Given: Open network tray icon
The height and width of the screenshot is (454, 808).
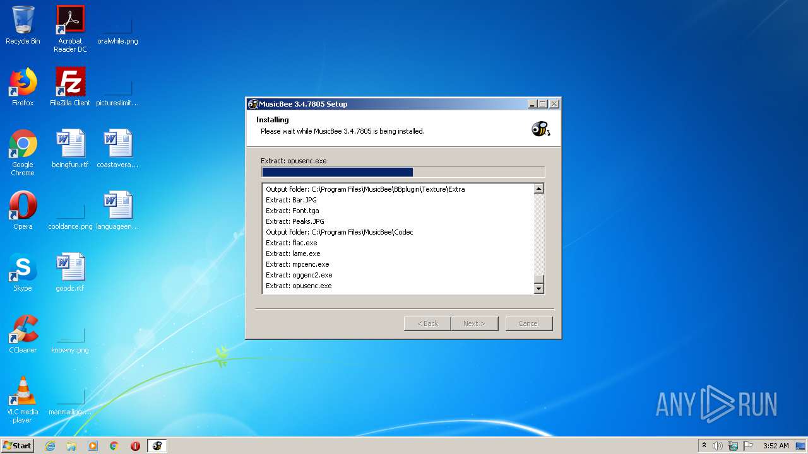Looking at the screenshot, I should (x=733, y=446).
